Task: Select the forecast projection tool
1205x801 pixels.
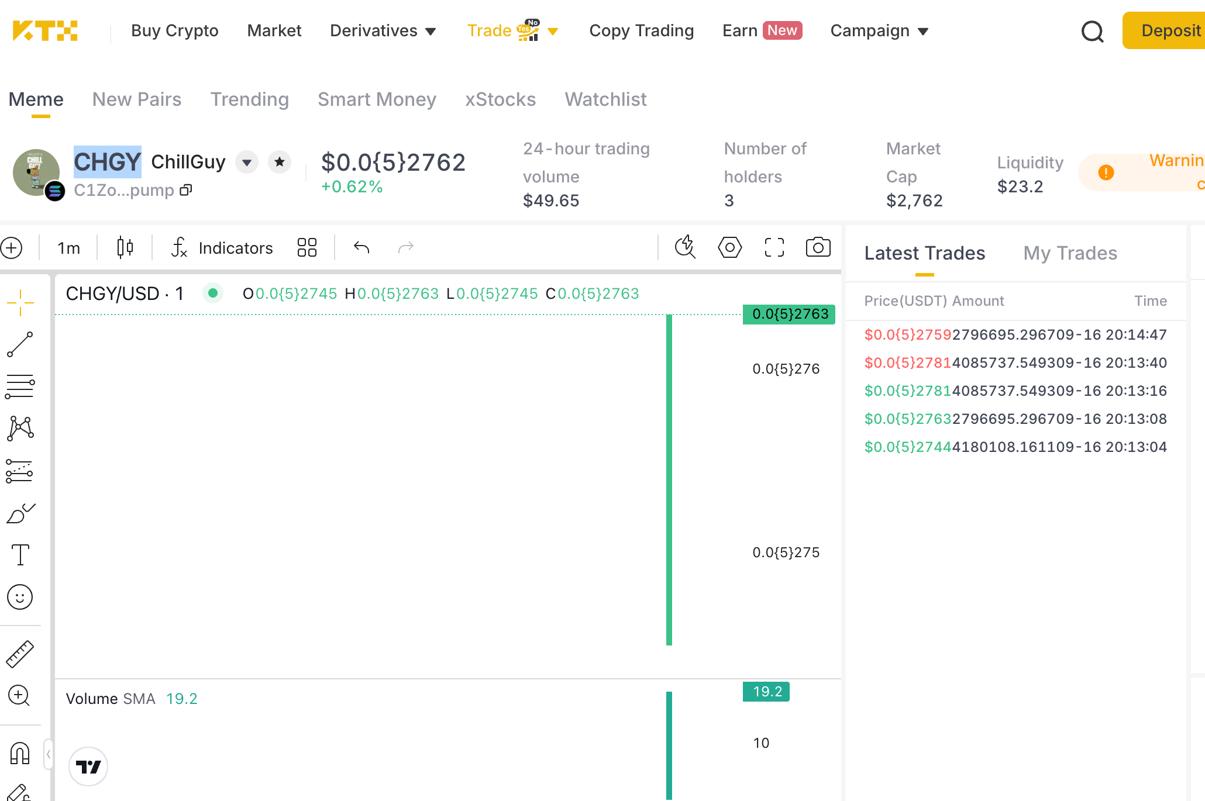Action: click(20, 471)
